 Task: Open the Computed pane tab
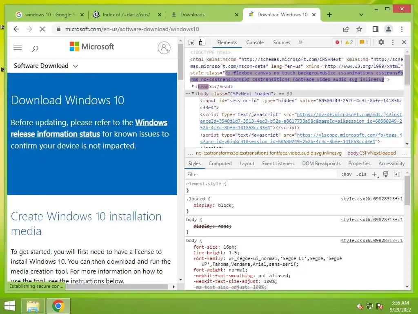tap(220, 164)
